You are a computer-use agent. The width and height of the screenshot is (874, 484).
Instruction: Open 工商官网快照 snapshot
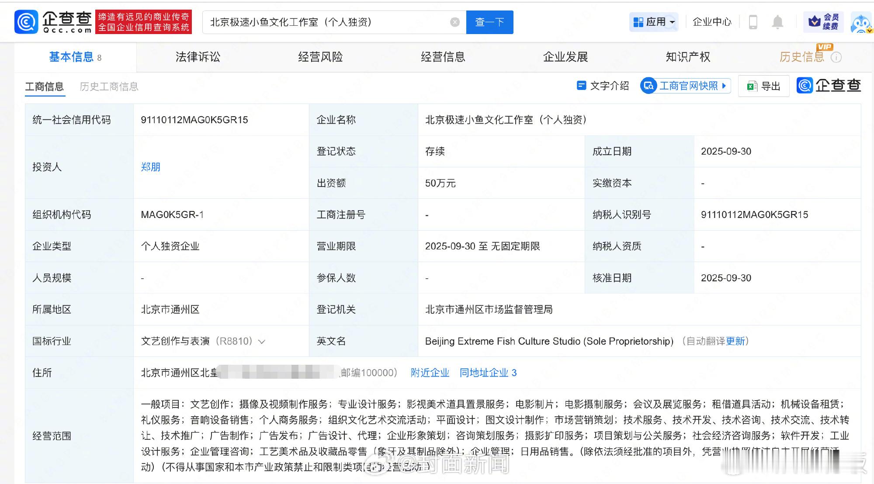click(x=685, y=86)
